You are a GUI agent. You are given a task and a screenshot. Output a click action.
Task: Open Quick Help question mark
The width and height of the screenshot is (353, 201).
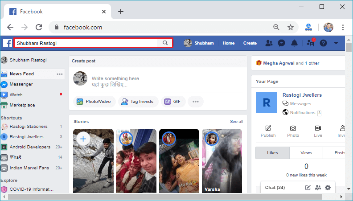323,43
